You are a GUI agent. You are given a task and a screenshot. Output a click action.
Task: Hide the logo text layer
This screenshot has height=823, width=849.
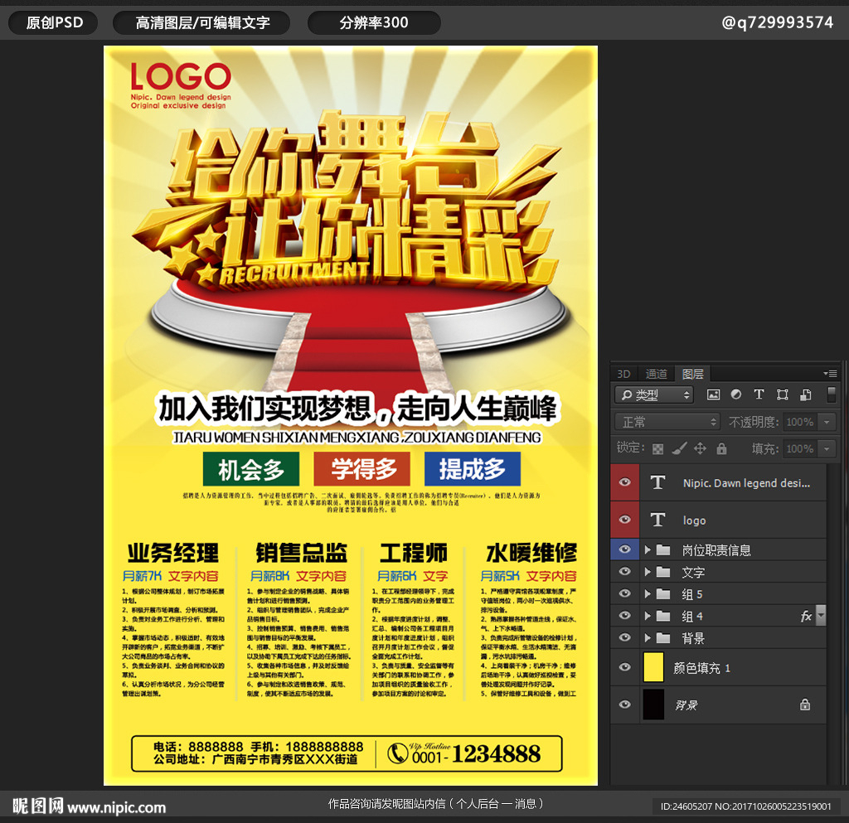[625, 519]
